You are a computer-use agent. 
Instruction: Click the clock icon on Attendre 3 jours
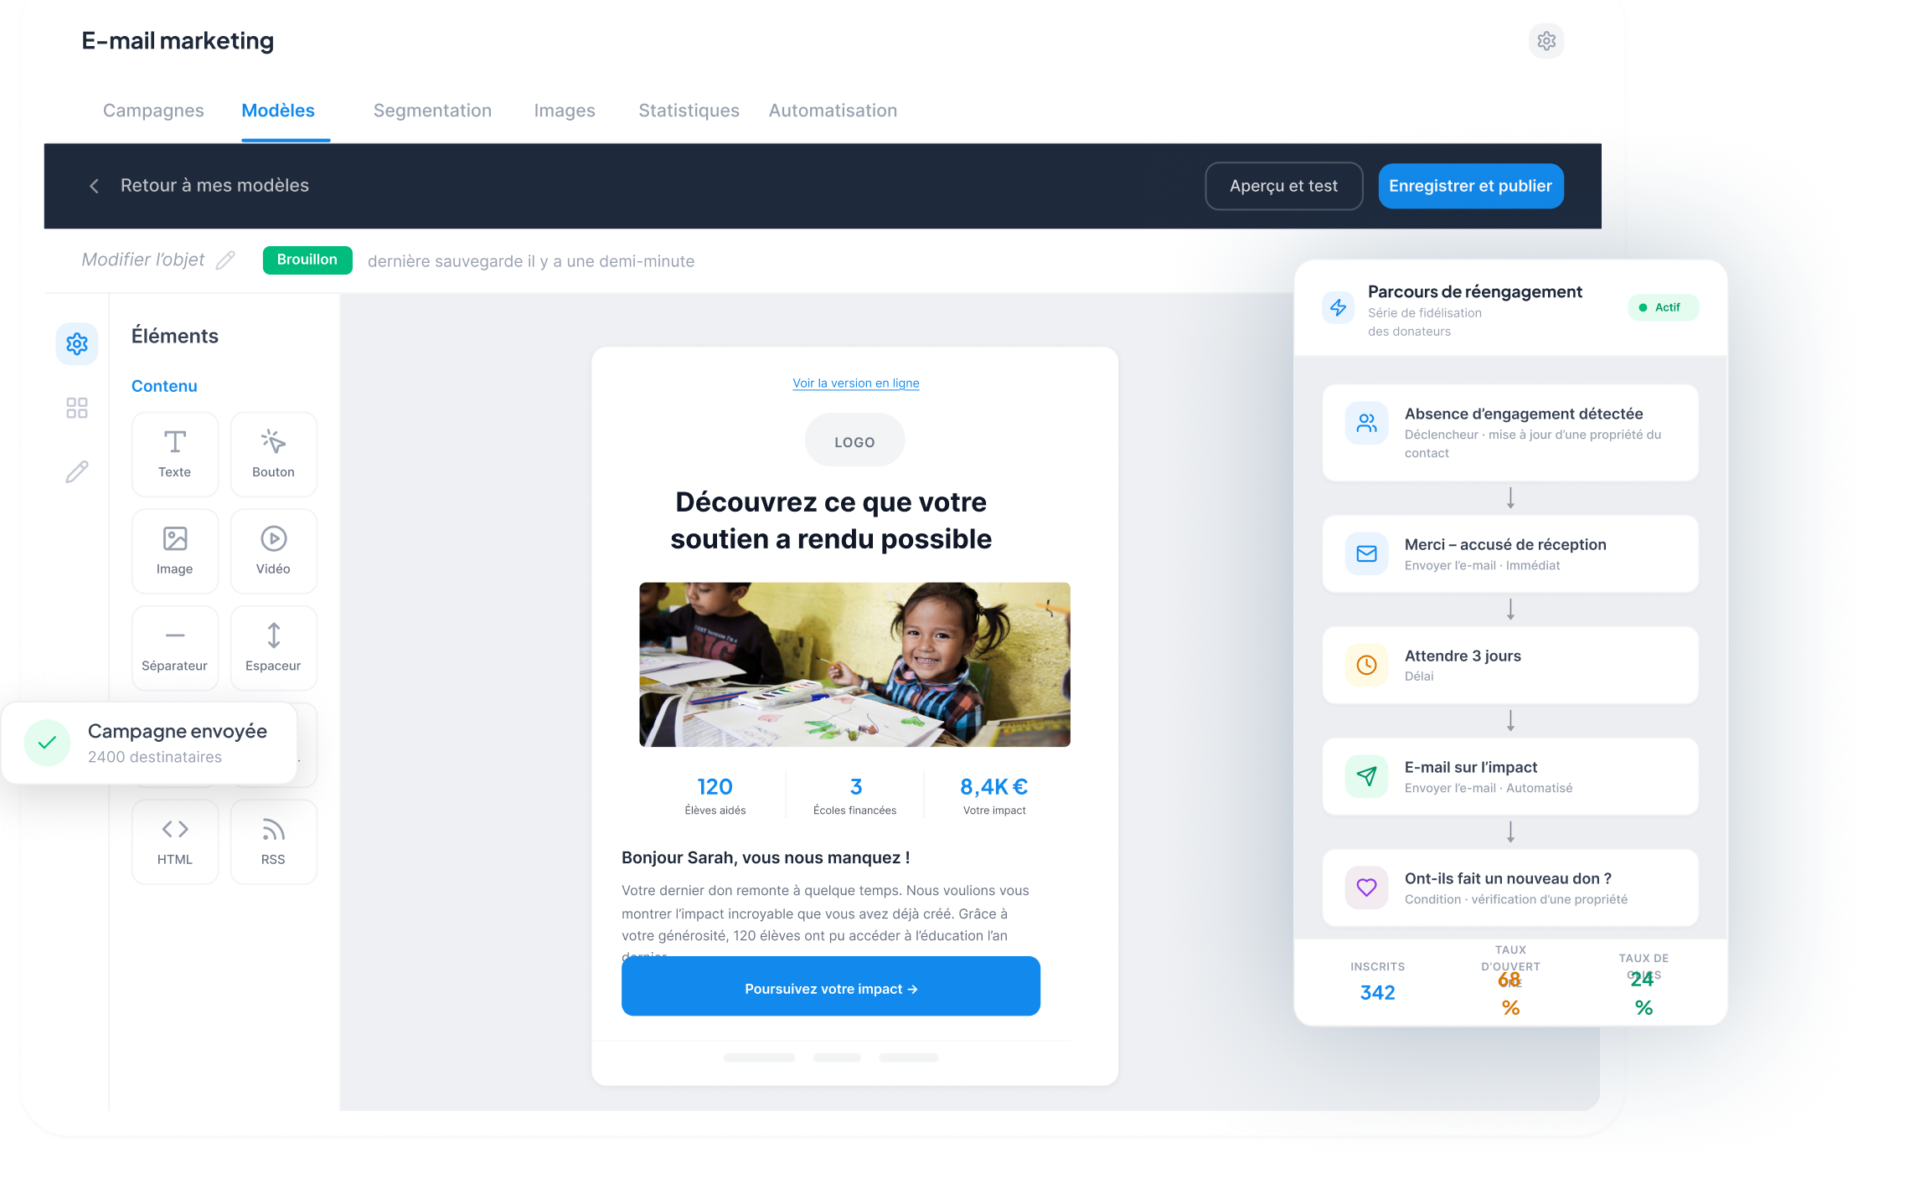click(x=1366, y=665)
